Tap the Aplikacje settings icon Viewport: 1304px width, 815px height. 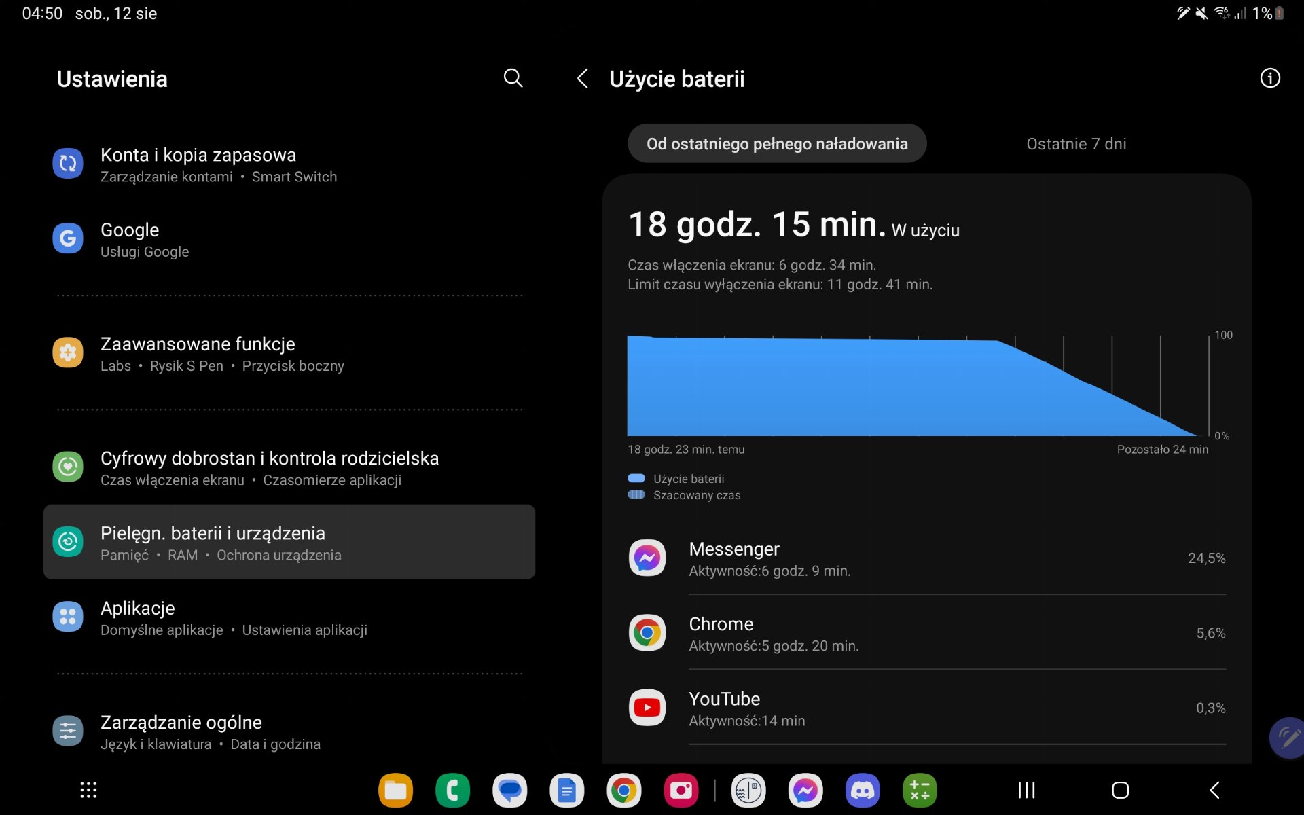click(x=68, y=617)
